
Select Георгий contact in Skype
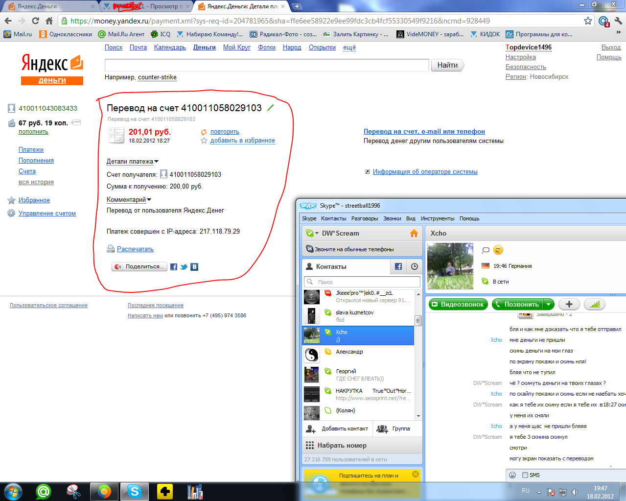358,375
